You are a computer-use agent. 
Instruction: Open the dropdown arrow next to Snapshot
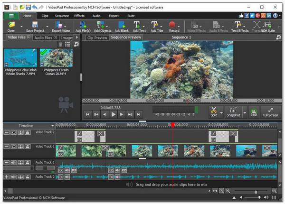245,113
